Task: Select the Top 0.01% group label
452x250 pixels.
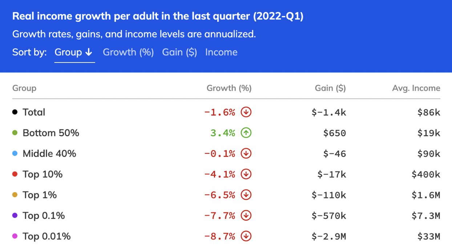Action: click(47, 237)
